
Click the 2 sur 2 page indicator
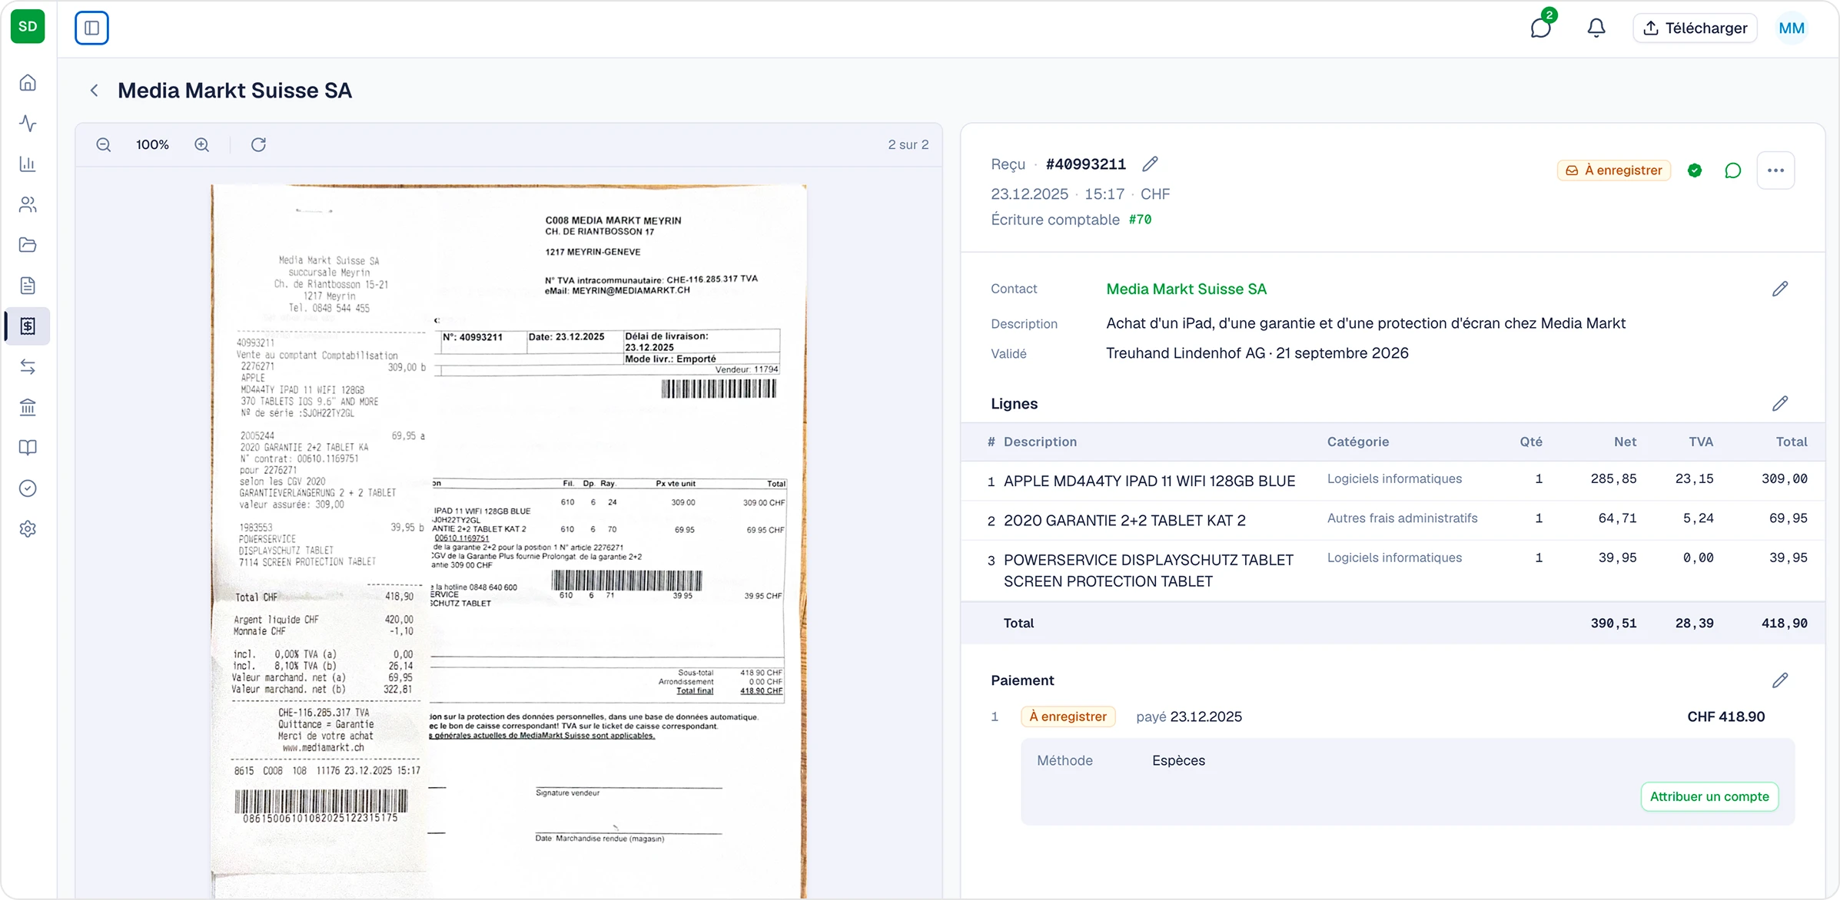908,144
